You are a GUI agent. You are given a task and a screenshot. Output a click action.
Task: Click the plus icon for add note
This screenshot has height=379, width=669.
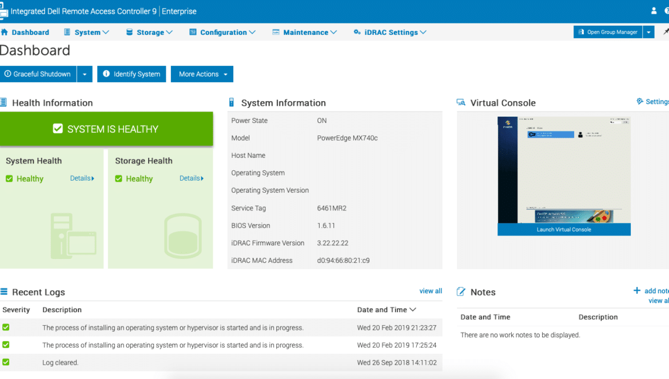pos(636,290)
